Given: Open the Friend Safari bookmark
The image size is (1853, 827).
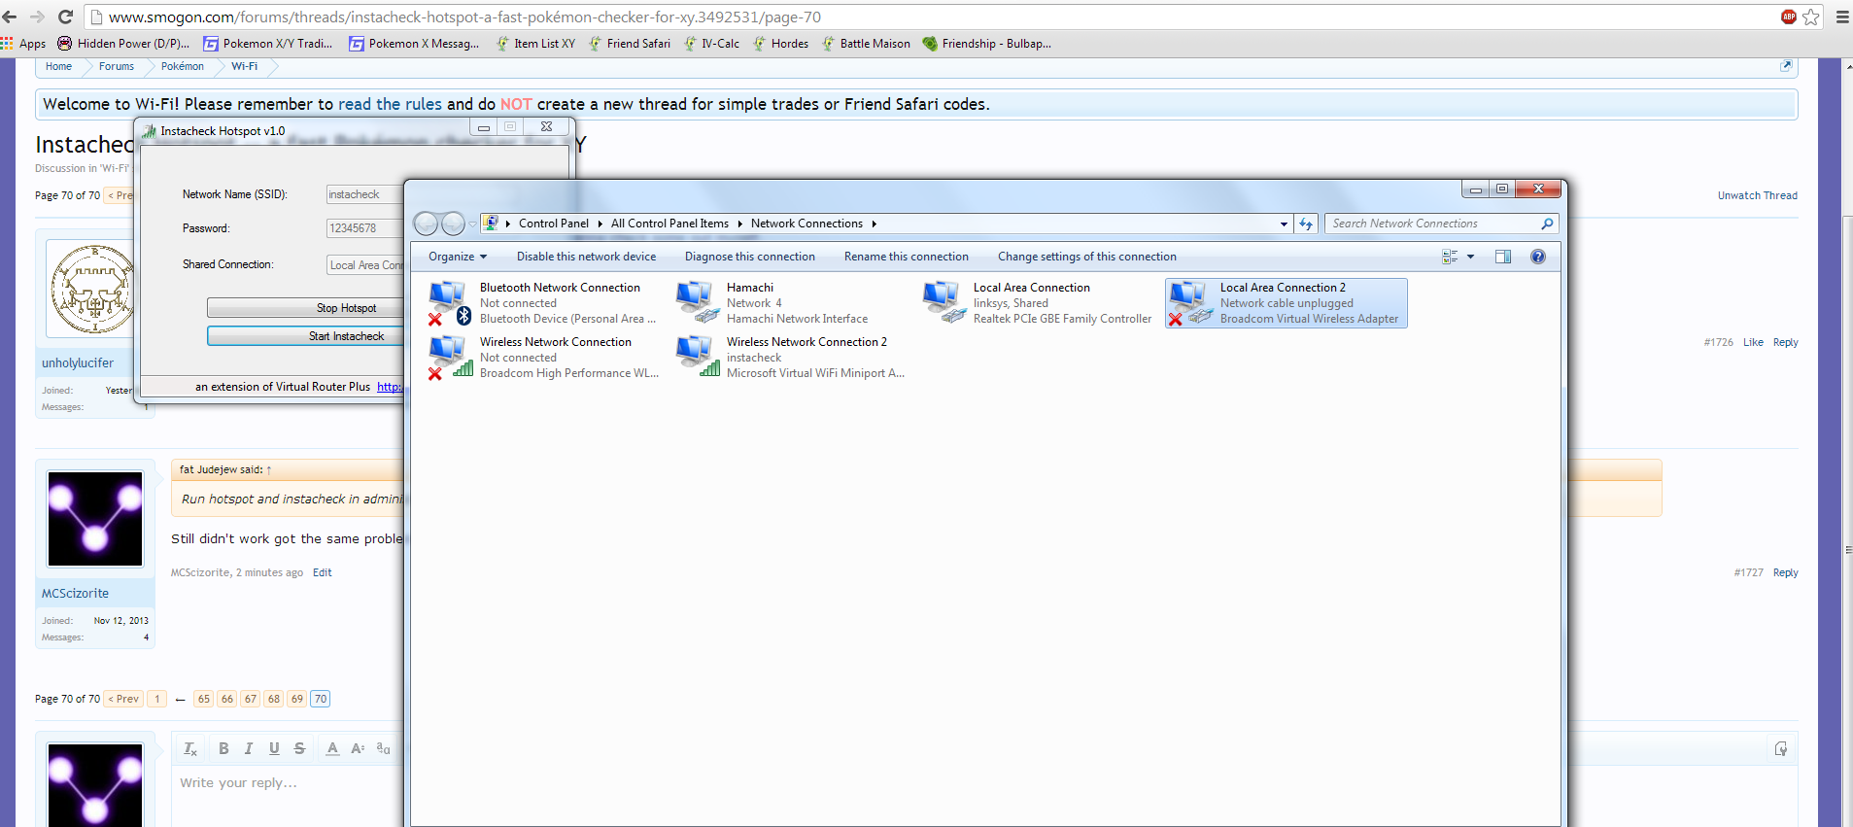Looking at the screenshot, I should click(628, 44).
